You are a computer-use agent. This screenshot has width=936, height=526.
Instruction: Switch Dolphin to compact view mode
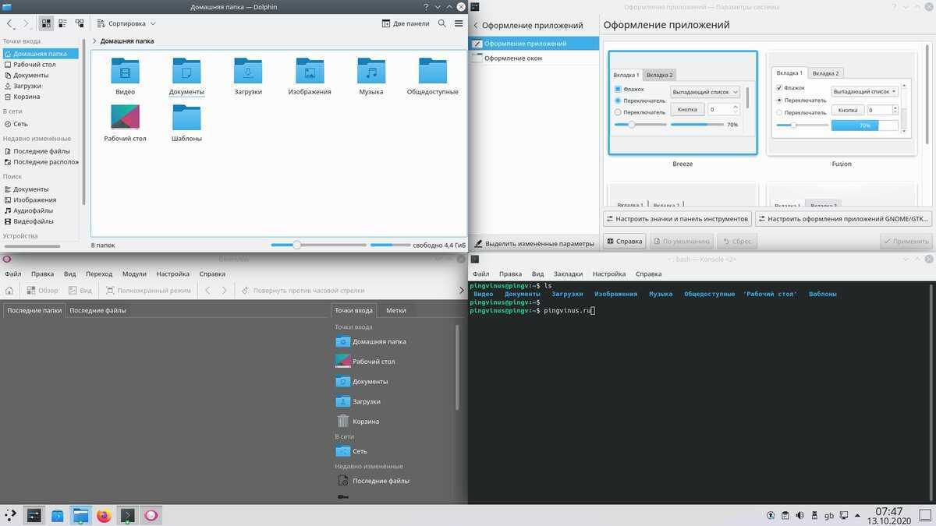[63, 23]
